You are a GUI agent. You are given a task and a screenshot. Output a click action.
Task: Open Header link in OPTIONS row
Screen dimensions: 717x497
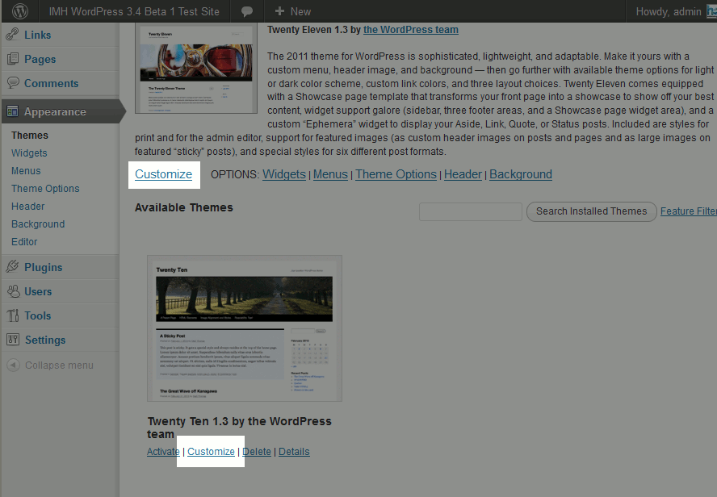click(463, 174)
